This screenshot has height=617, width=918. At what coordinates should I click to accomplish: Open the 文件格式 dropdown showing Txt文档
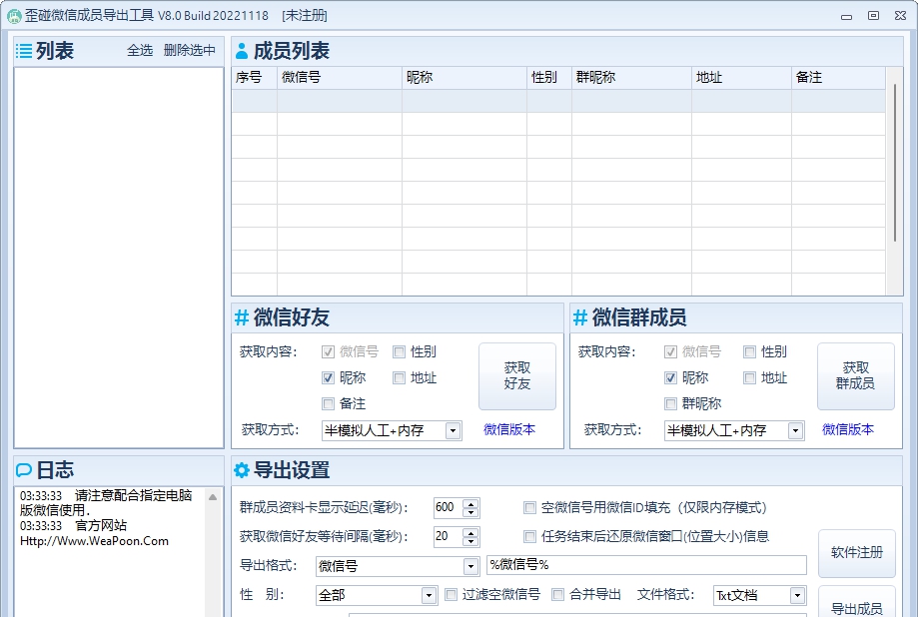tap(799, 594)
